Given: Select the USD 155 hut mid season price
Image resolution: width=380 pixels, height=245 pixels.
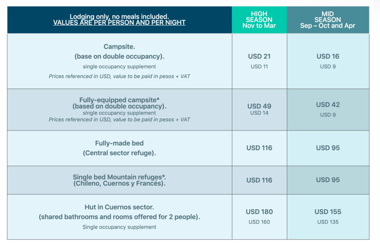Looking at the screenshot, I should coord(328,212).
